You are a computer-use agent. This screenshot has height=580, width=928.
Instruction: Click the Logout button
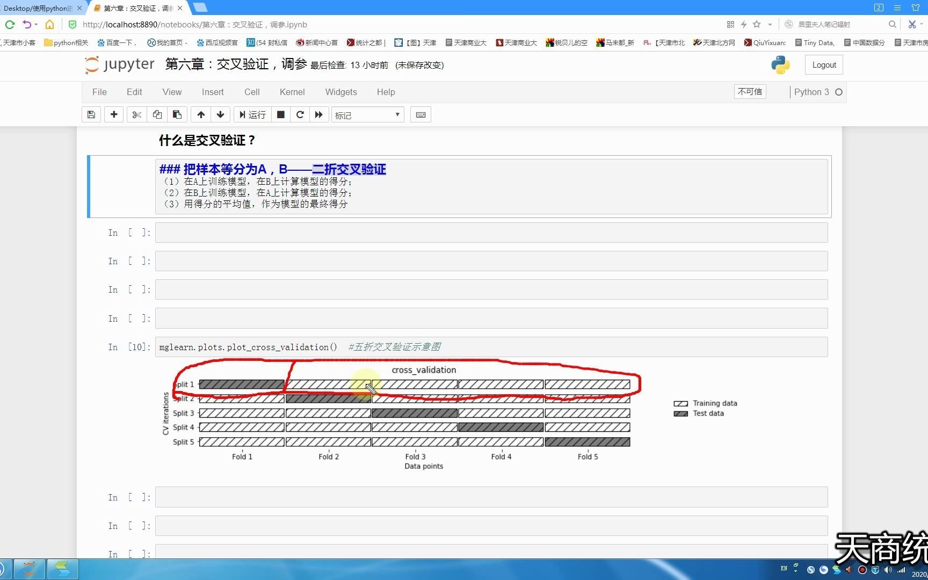pyautogui.click(x=824, y=65)
